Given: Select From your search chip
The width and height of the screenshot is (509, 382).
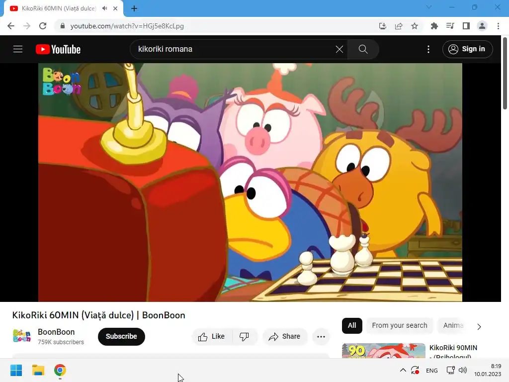Looking at the screenshot, I should coord(400,325).
